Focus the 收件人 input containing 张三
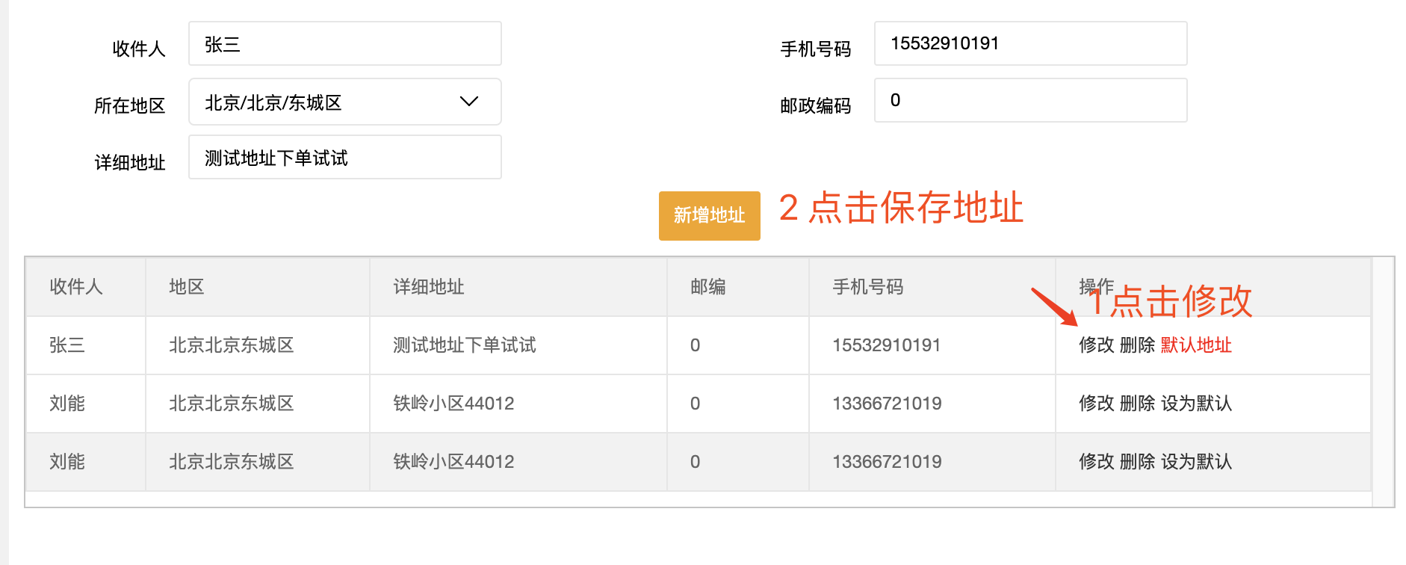1406x565 pixels. coord(344,44)
